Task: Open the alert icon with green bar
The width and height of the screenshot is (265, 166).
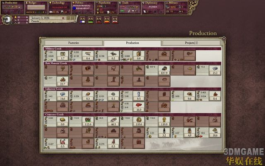Action: coord(91,20)
